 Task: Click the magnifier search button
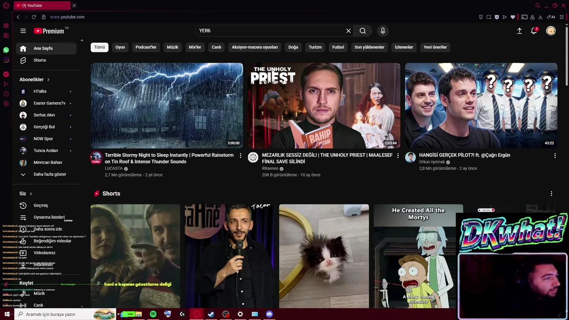363,31
